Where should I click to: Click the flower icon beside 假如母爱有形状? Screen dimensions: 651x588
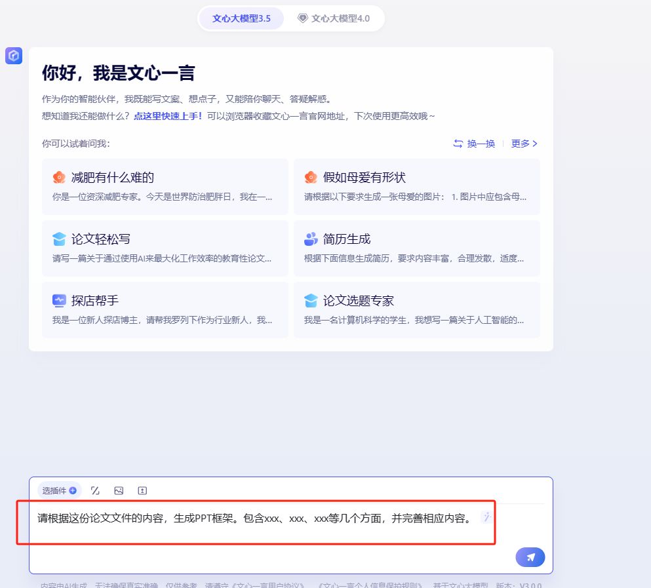311,177
